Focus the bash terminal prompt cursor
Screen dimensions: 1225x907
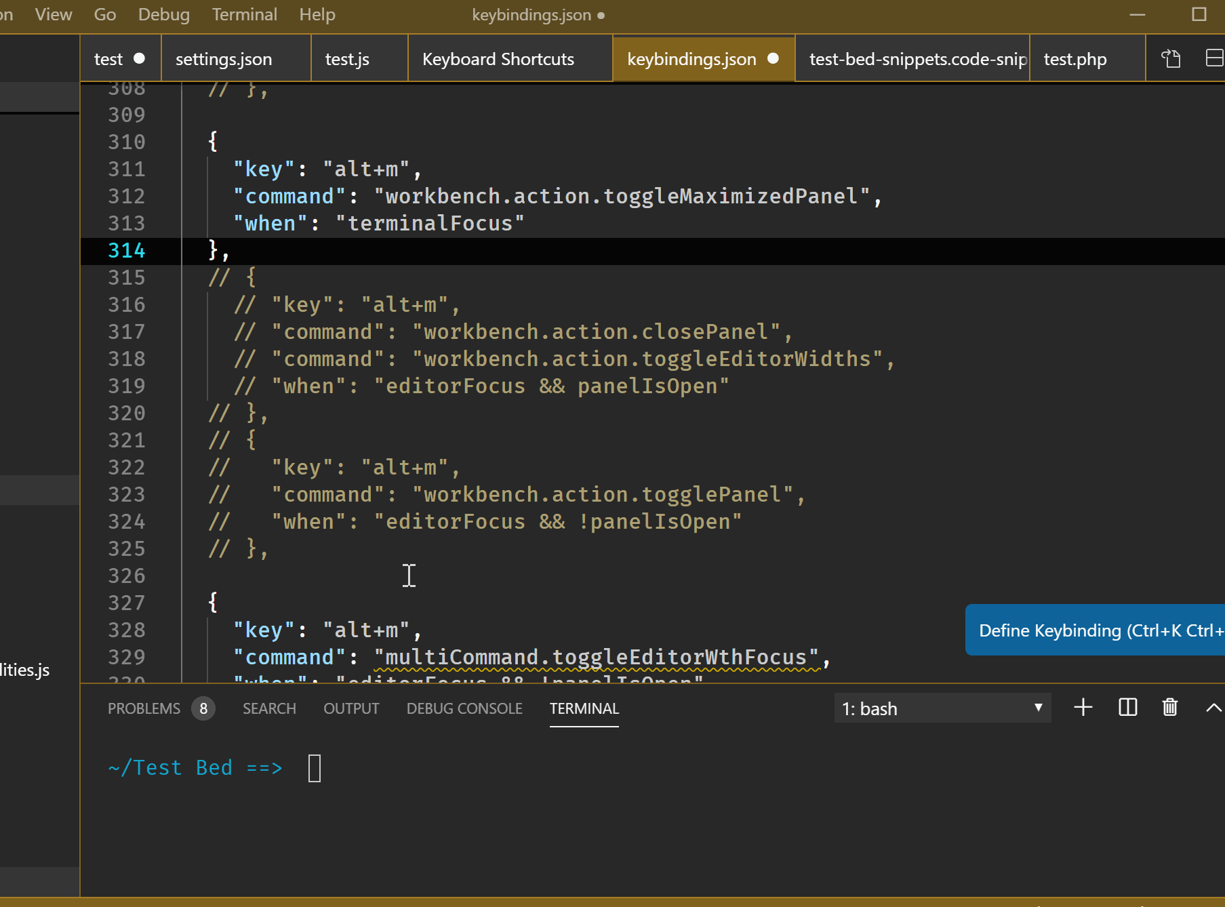[315, 768]
